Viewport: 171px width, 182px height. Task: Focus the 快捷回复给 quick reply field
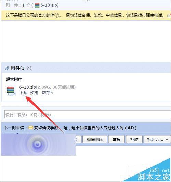(88, 114)
